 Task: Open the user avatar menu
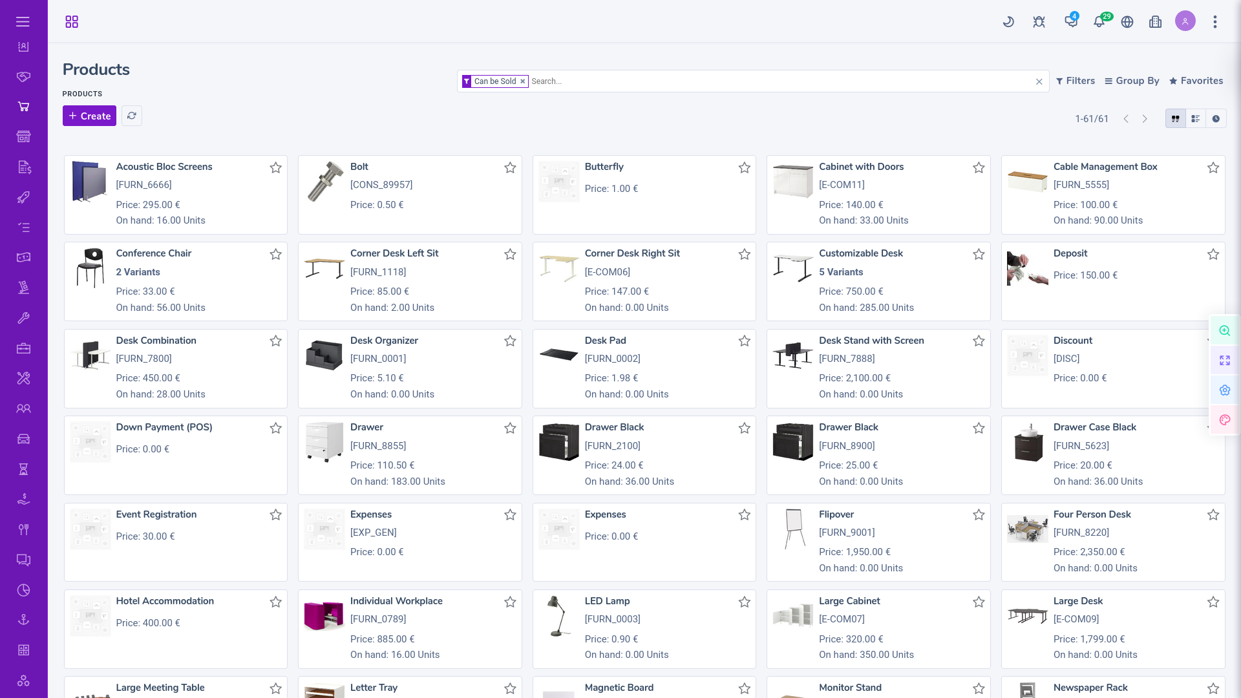coord(1185,21)
